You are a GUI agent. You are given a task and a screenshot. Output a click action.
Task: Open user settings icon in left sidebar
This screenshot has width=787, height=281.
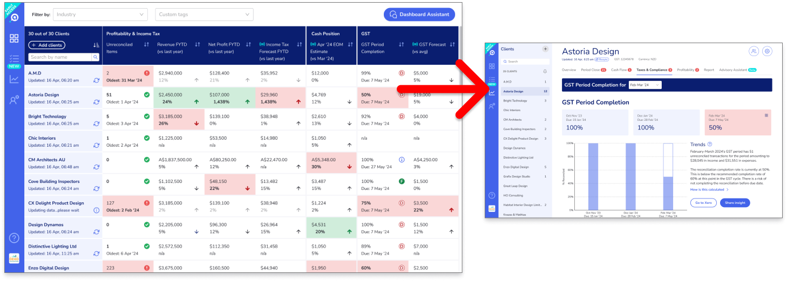coord(14,99)
